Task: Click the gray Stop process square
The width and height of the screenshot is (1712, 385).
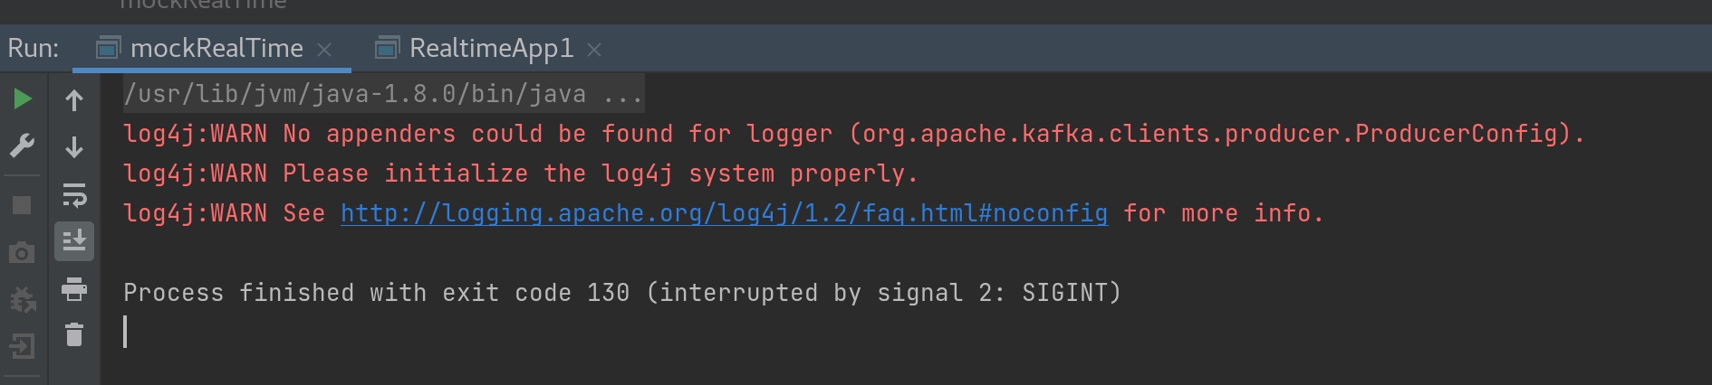Action: point(23,205)
